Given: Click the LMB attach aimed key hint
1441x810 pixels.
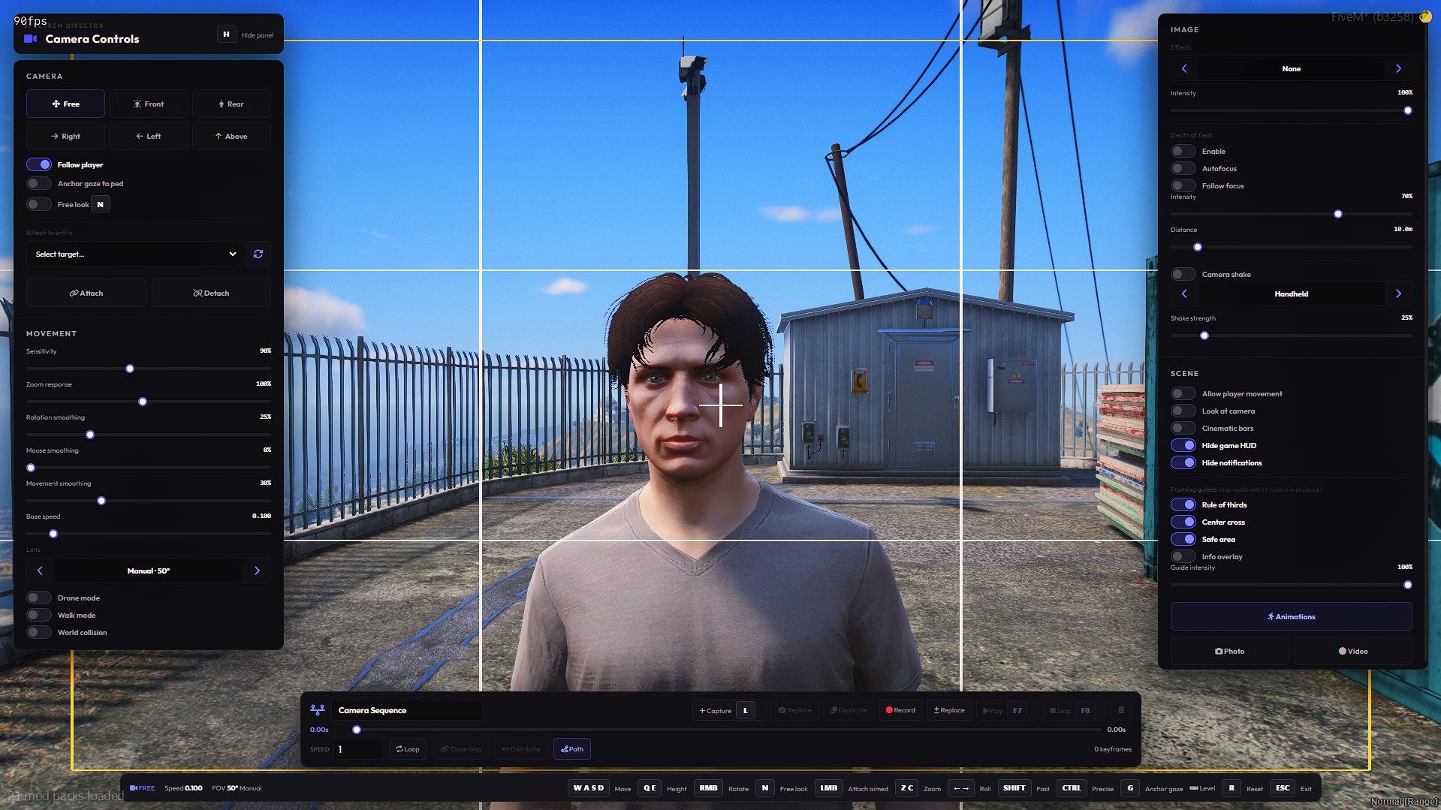Looking at the screenshot, I should pyautogui.click(x=829, y=788).
